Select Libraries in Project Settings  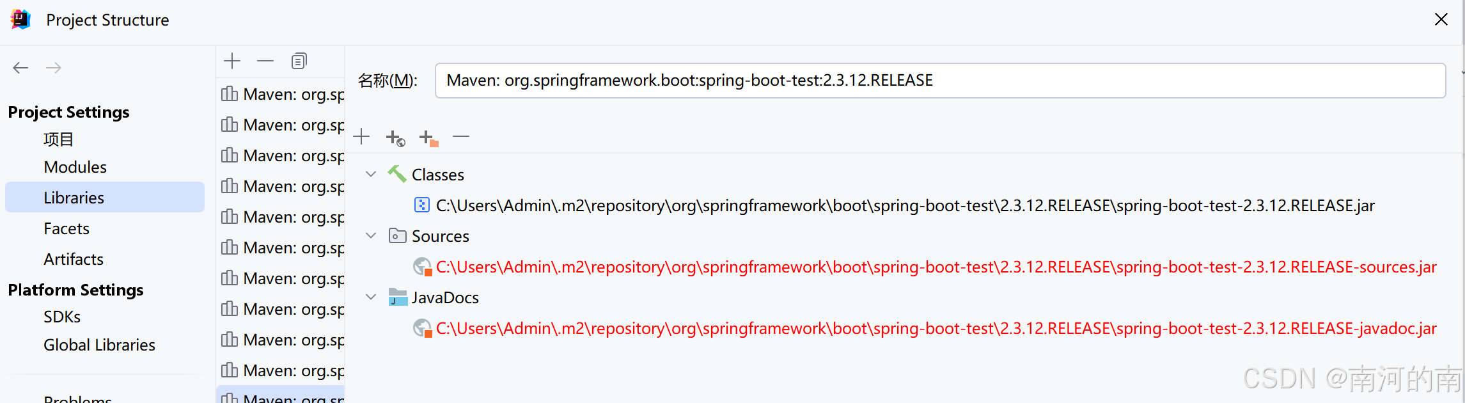(x=105, y=197)
